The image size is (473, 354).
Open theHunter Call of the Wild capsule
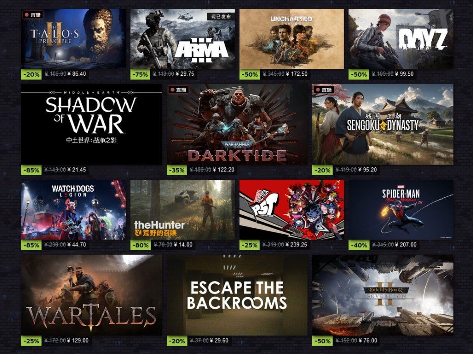point(182,210)
